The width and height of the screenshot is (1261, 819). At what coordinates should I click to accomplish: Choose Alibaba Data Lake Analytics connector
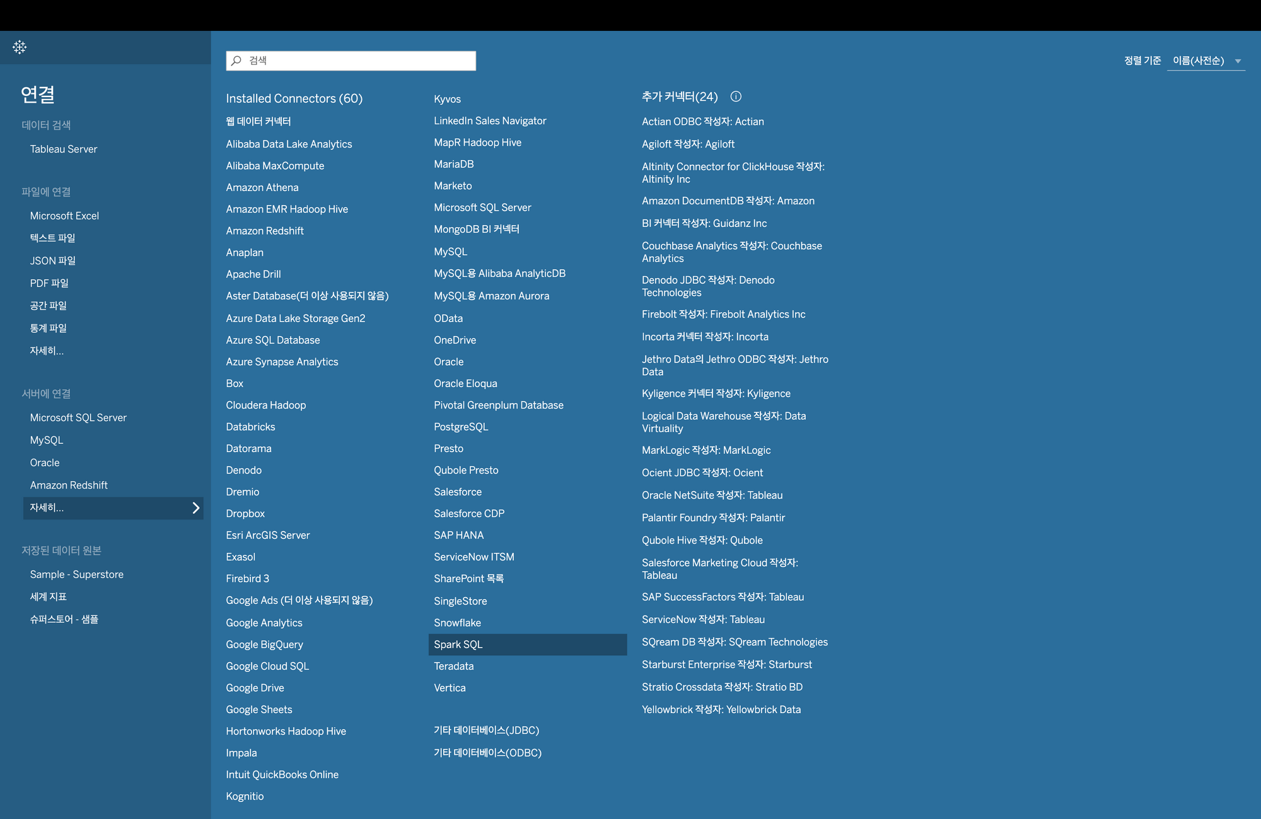[x=289, y=144]
